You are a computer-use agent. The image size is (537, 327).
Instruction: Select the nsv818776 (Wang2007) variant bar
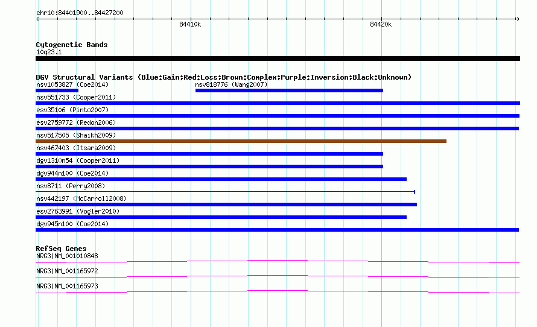289,90
